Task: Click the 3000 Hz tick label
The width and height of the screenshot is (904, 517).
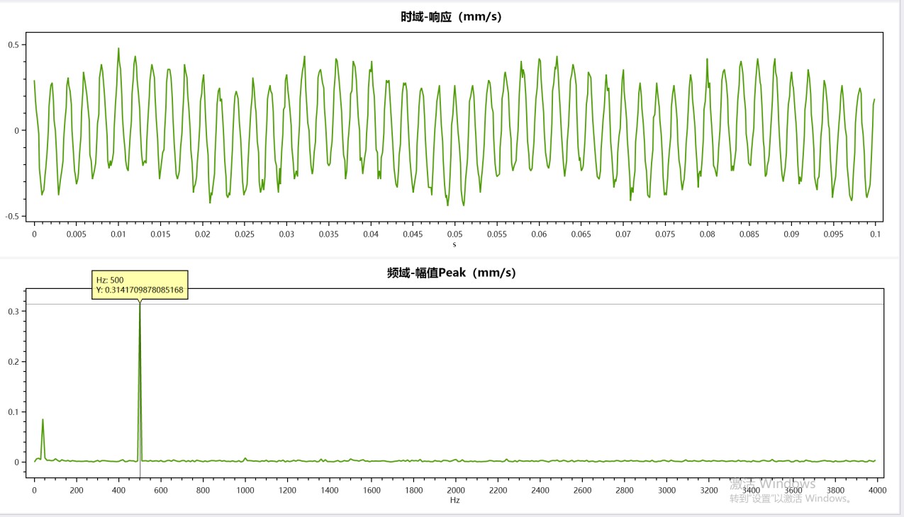Action: tap(666, 489)
